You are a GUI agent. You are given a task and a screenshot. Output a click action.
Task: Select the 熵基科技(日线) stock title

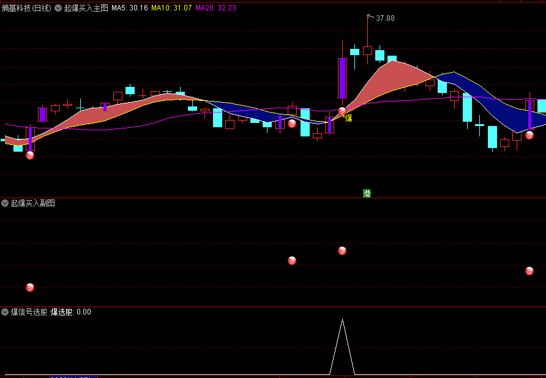pyautogui.click(x=26, y=8)
